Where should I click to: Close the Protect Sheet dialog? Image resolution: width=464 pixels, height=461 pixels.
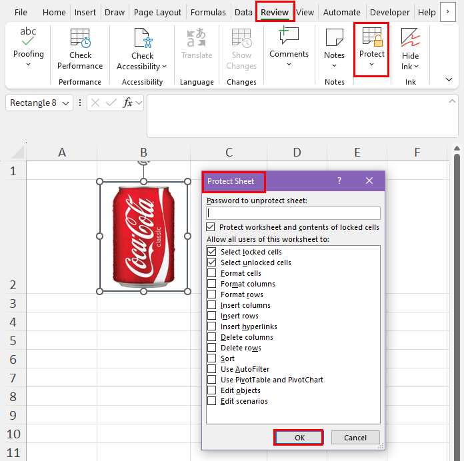[x=369, y=181]
